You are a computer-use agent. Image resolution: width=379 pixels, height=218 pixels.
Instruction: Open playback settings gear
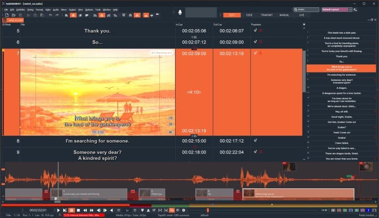pos(184,210)
